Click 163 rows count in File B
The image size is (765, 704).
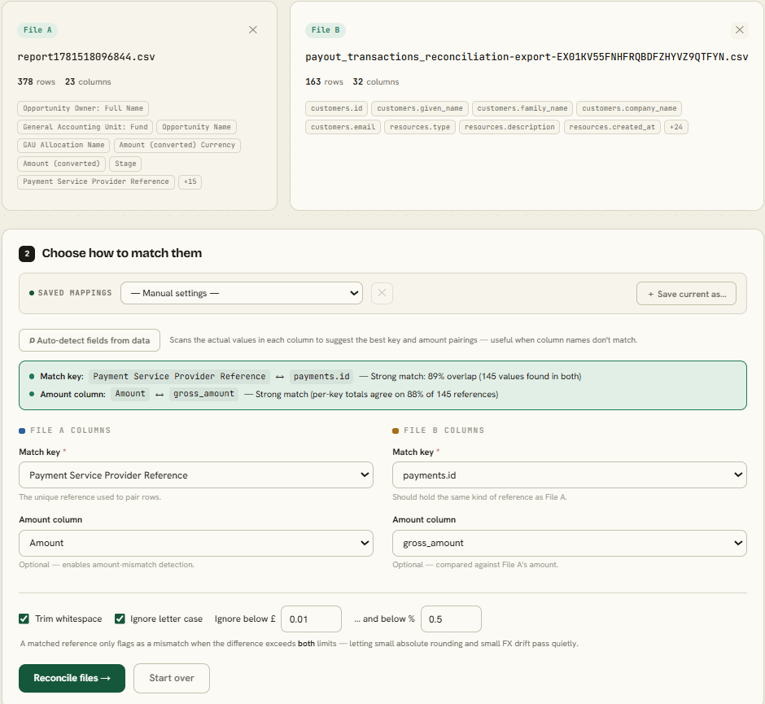coord(325,81)
